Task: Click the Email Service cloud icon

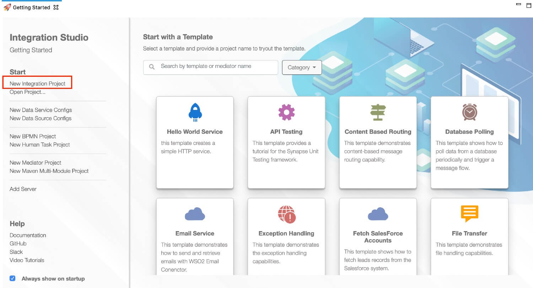Action: click(x=195, y=215)
